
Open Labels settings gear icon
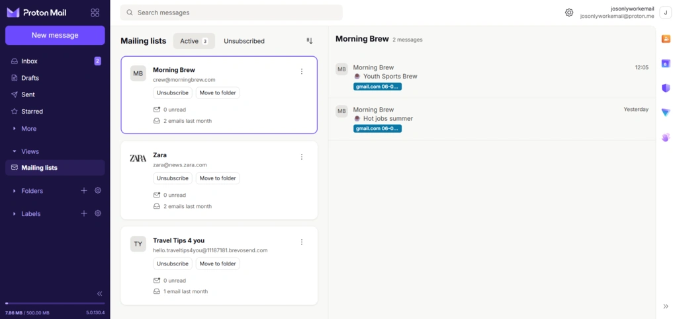[x=98, y=213]
